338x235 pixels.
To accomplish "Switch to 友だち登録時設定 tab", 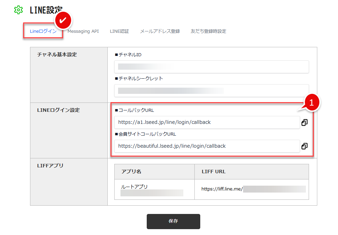I will 208,31.
